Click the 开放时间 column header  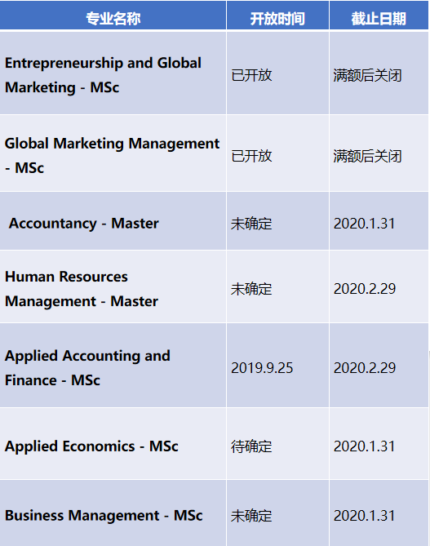pos(277,19)
